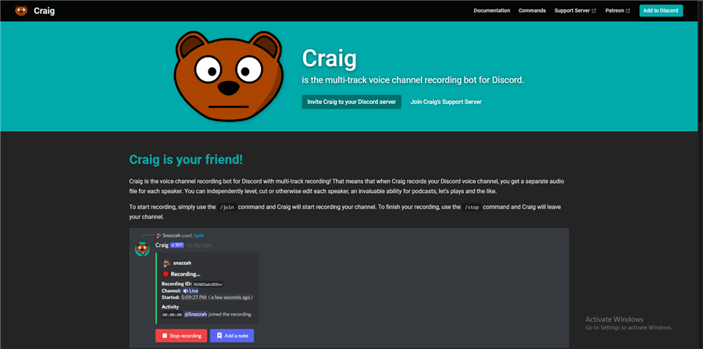Click Join Craig's Support Server link

(x=446, y=101)
